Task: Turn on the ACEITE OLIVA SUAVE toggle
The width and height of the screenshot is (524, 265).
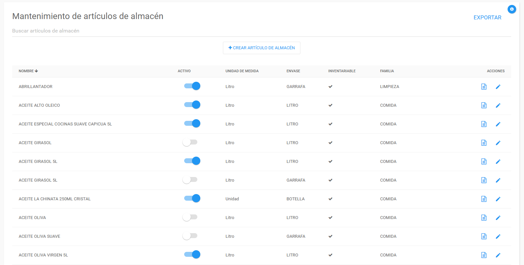Action: (190, 236)
